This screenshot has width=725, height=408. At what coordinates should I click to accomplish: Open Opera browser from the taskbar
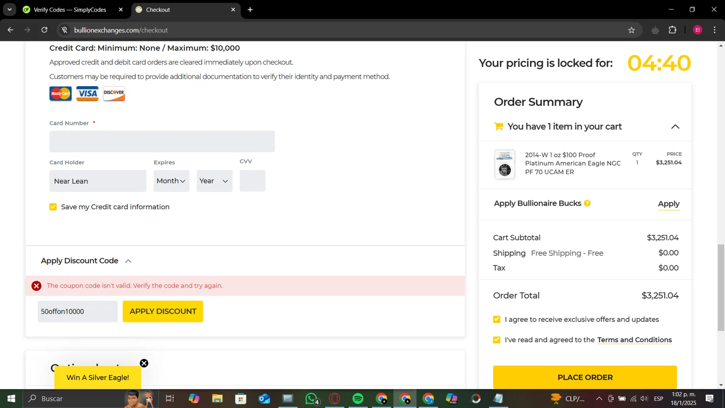[334, 399]
